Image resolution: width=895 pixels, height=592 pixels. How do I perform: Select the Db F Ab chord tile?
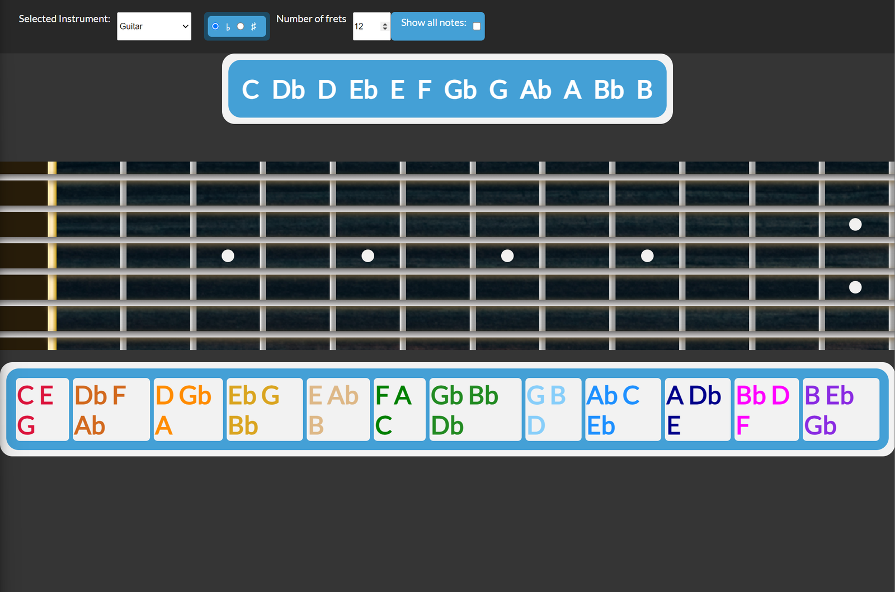111,410
